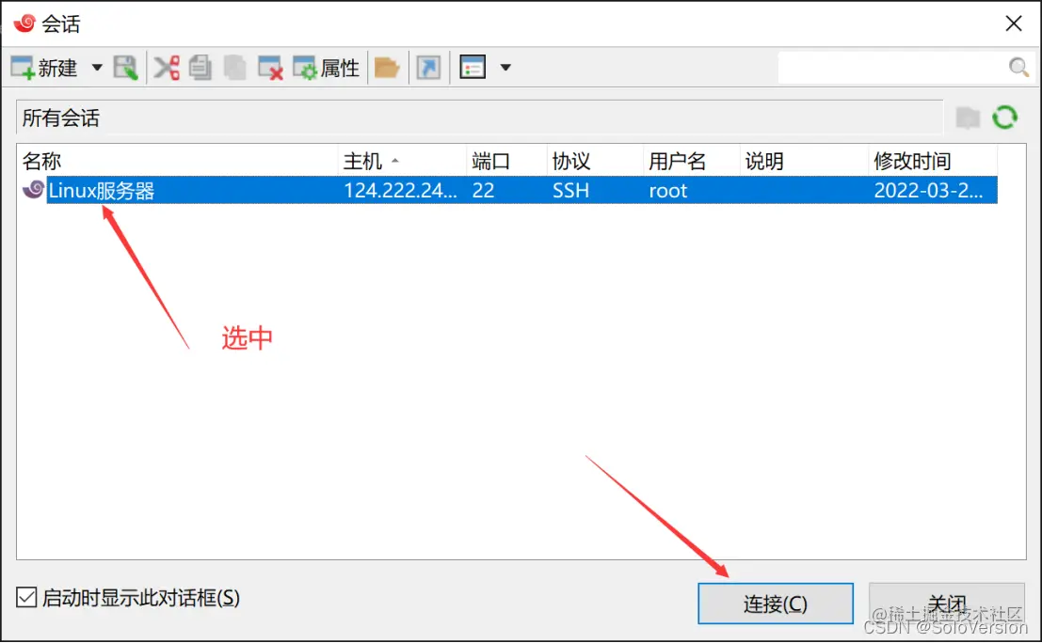Click the delete session icon

pos(268,67)
